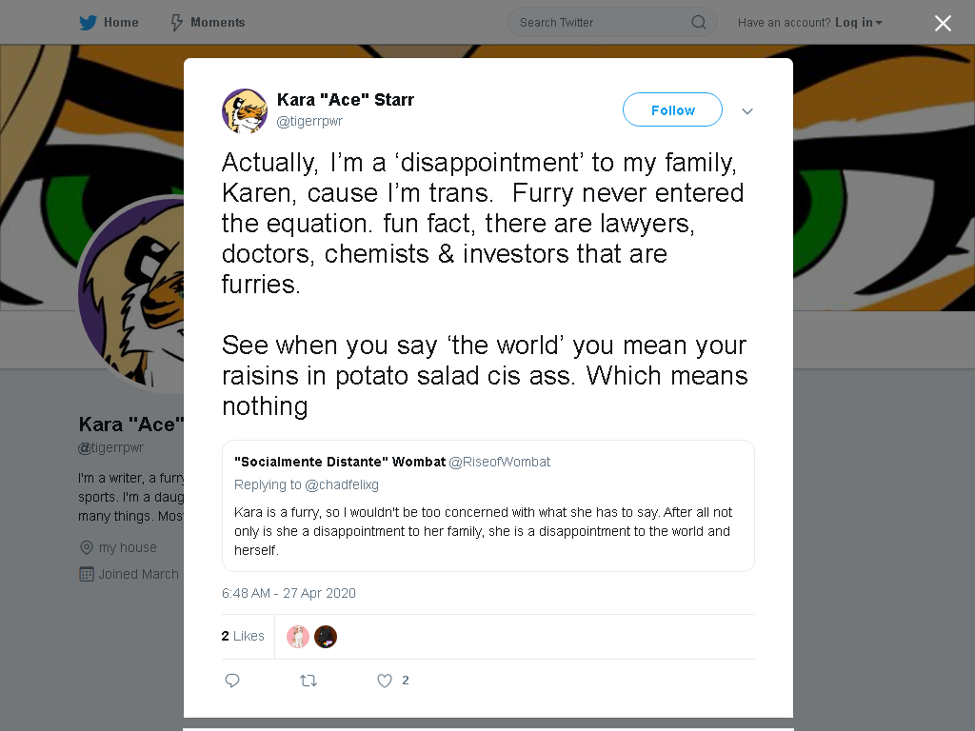The width and height of the screenshot is (975, 731).
Task: Open Moments via lightning bolt icon
Action: pos(176,23)
